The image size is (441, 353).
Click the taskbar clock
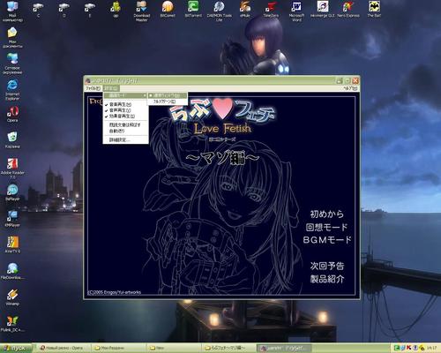(432, 348)
